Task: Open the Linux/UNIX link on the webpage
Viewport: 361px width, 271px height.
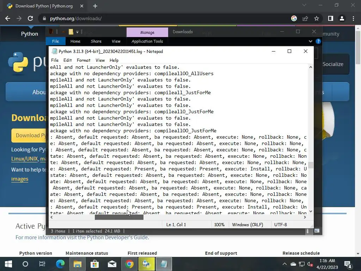Action: point(25,159)
